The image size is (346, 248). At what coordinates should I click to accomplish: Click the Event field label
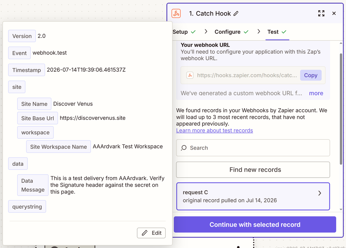click(19, 53)
